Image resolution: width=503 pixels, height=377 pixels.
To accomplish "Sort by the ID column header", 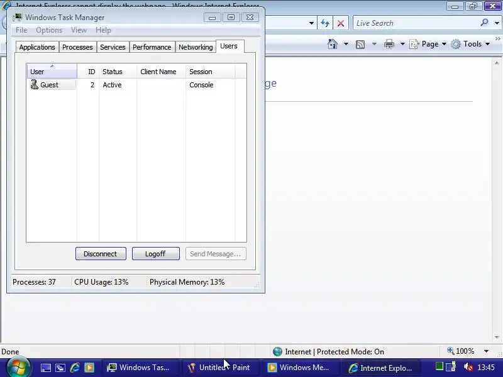I will click(88, 72).
